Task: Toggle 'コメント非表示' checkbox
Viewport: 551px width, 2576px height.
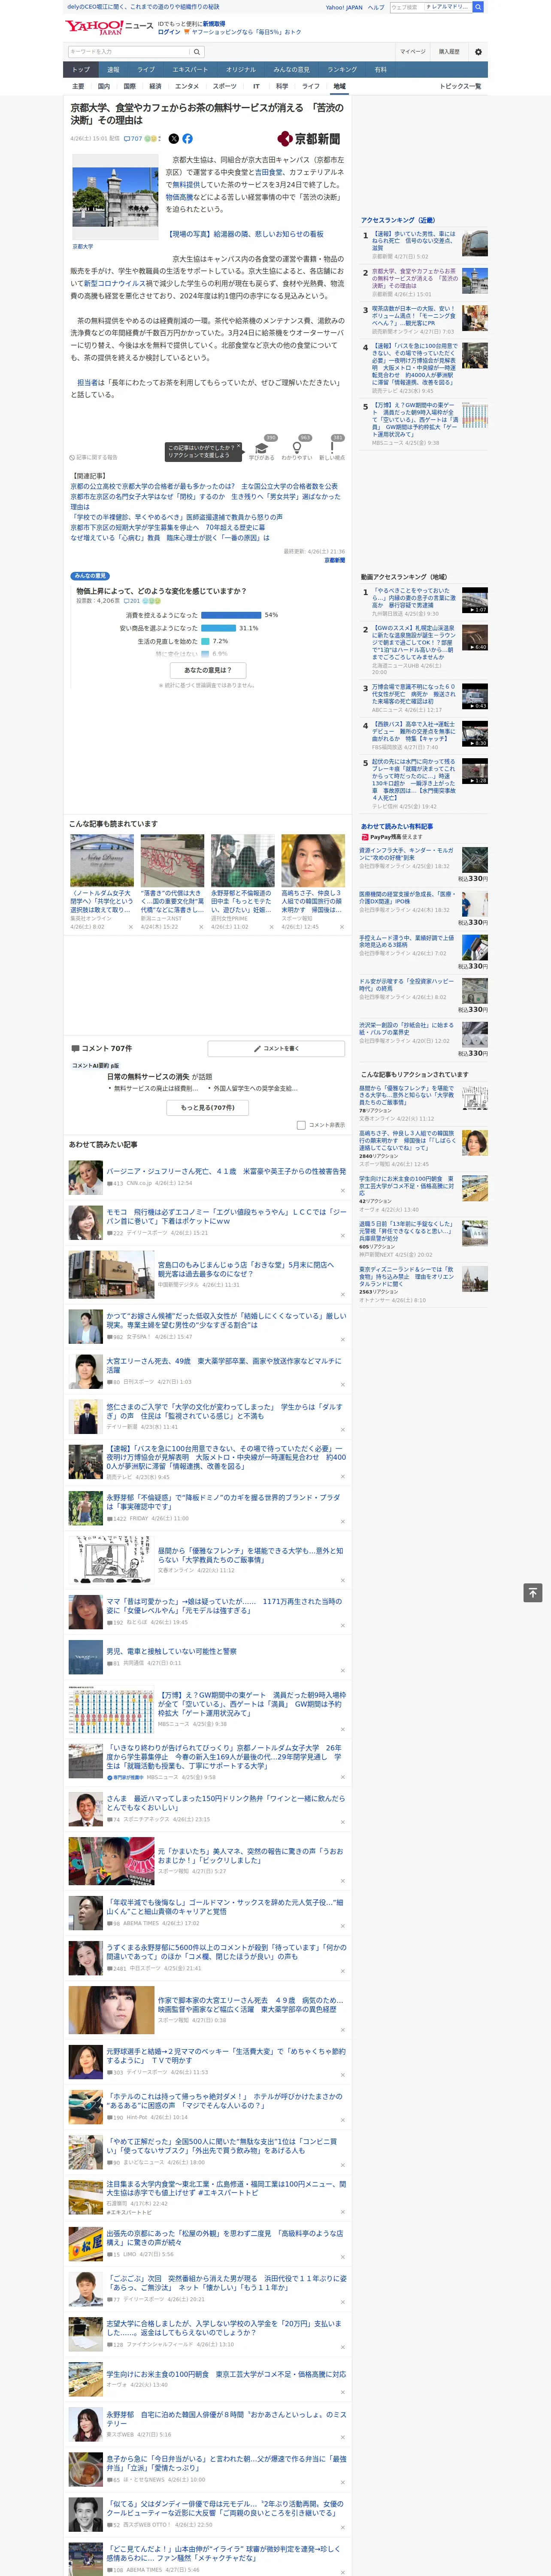Action: click(x=301, y=1125)
